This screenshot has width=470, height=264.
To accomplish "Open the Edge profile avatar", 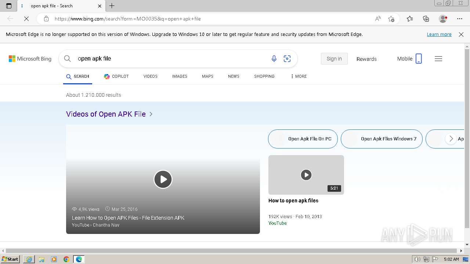I will [443, 19].
